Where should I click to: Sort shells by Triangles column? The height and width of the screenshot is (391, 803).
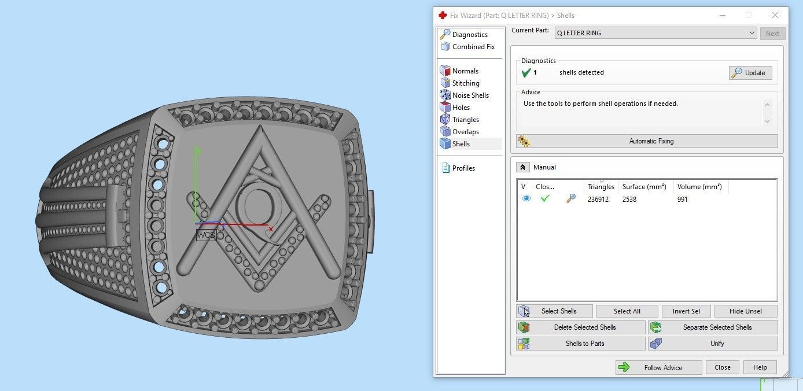601,187
